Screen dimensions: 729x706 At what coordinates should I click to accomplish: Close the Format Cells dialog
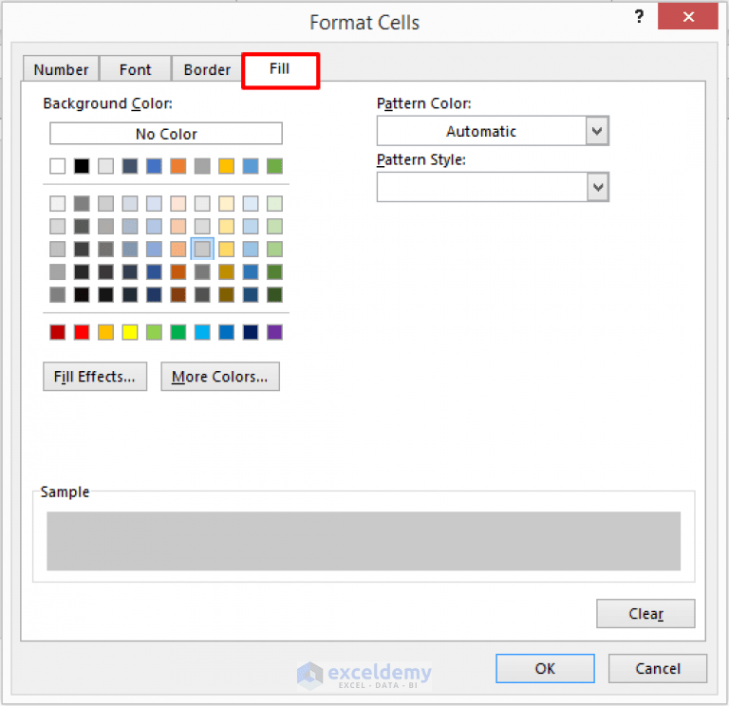click(x=688, y=17)
